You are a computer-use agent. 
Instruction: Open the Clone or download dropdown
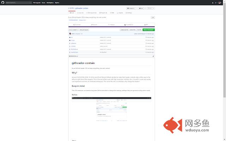pos(148,30)
